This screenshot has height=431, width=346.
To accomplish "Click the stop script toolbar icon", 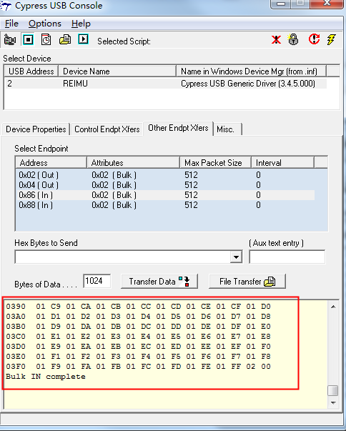I will click(x=28, y=40).
